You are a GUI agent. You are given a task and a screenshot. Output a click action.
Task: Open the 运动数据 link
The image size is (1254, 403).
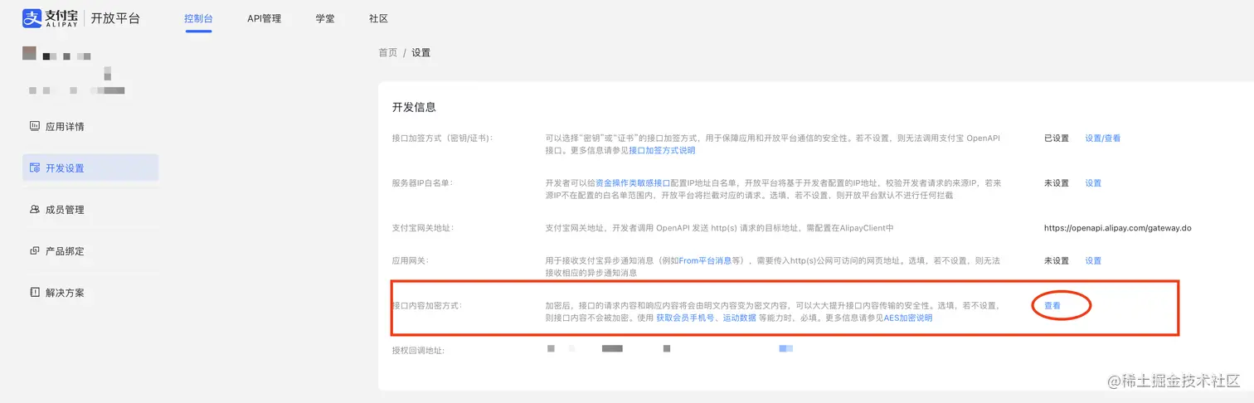(739, 318)
